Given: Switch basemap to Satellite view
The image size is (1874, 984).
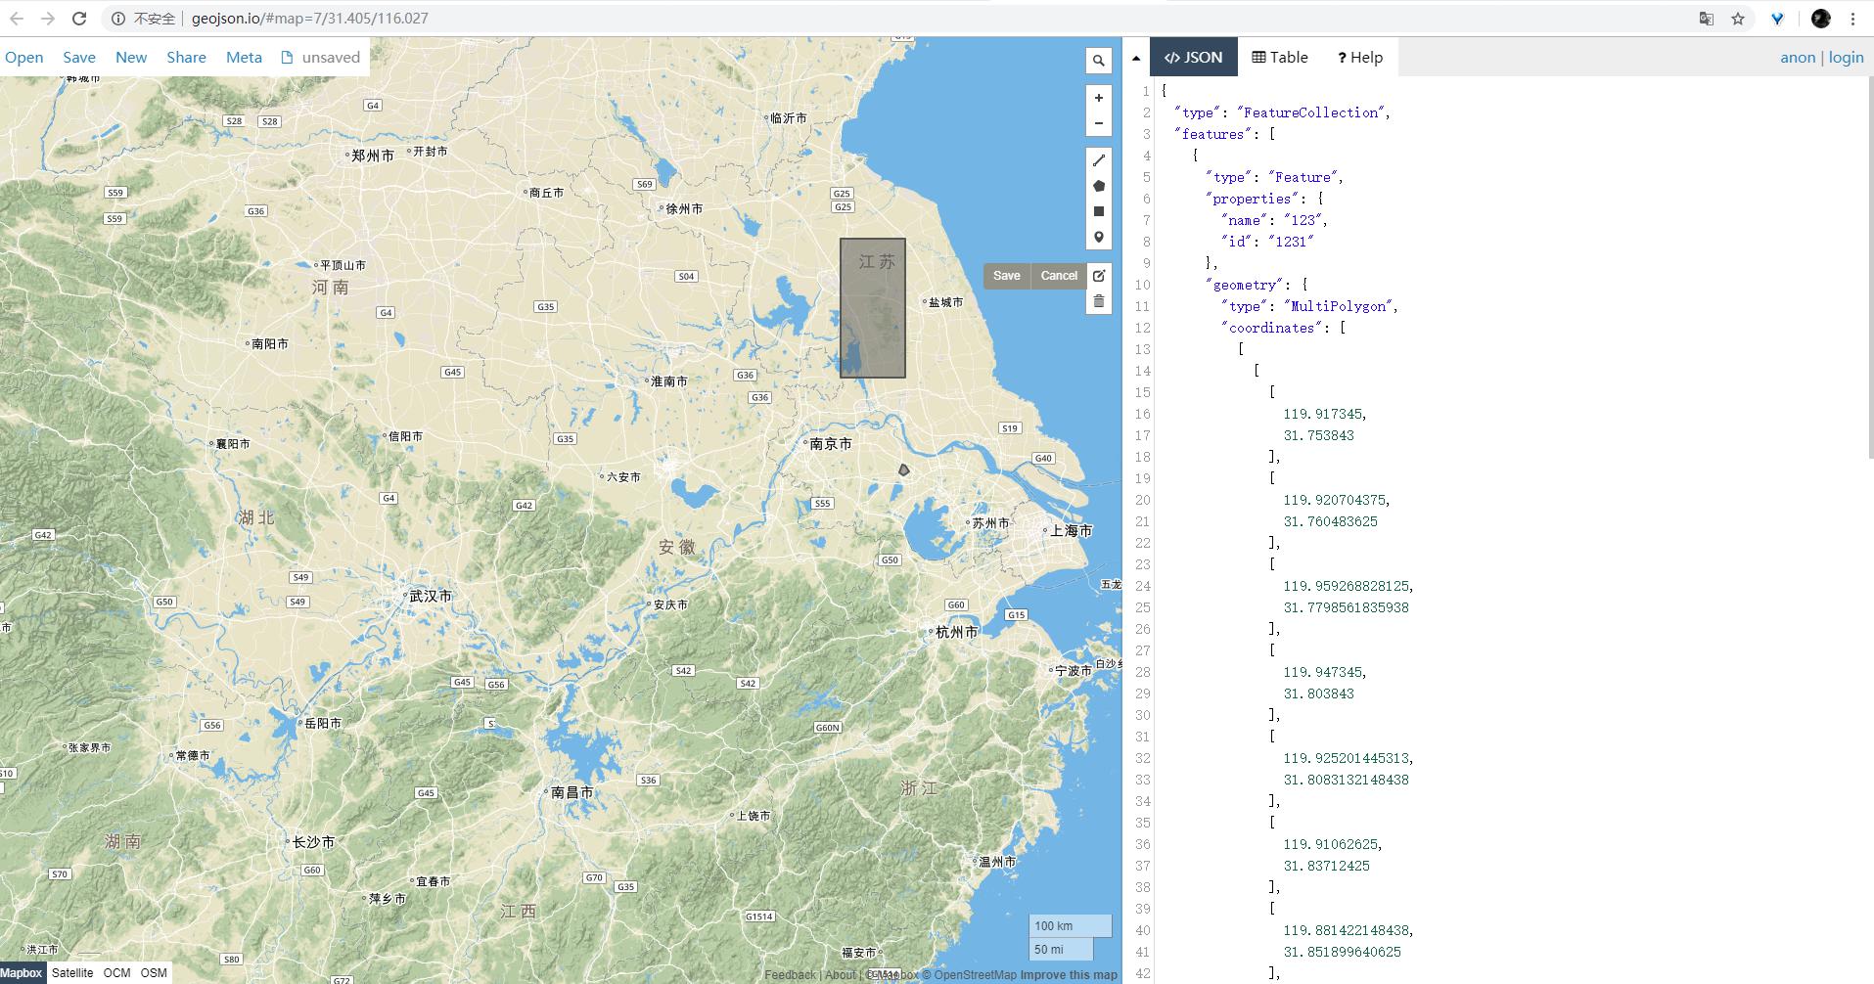Looking at the screenshot, I should pyautogui.click(x=71, y=972).
